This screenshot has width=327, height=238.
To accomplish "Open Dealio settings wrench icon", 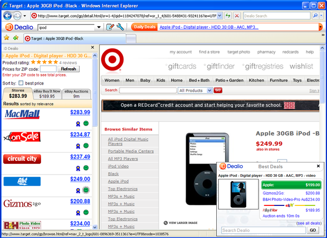I will 120,27.
